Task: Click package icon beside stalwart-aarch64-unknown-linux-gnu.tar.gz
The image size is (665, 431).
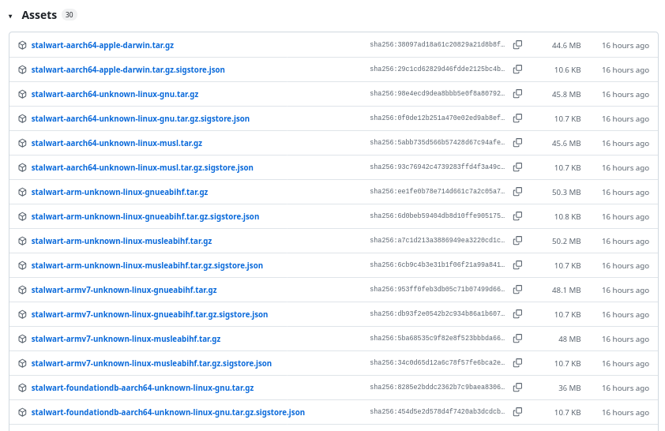Action: [22, 94]
